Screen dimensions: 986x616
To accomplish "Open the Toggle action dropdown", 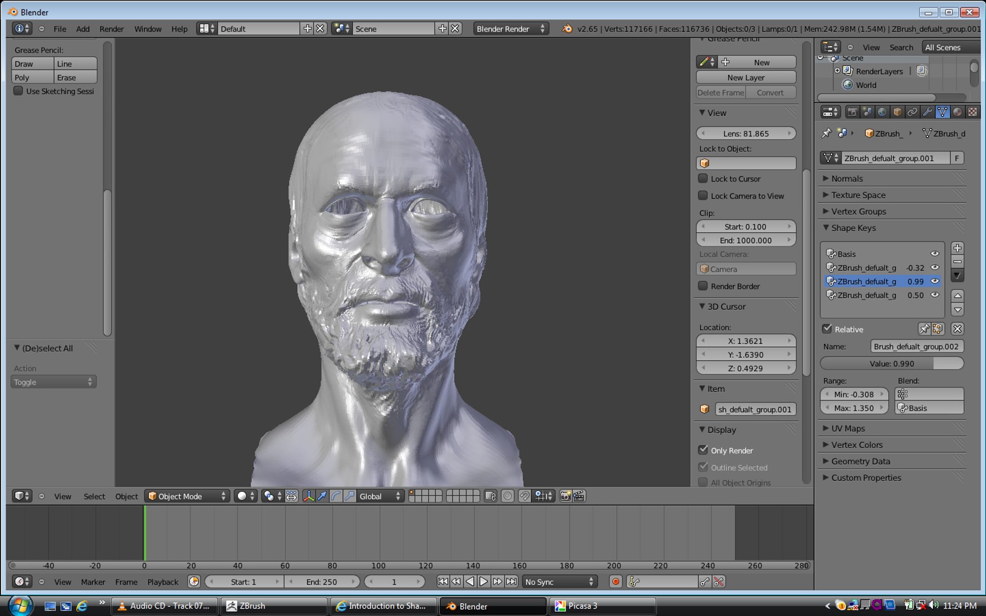I will tap(54, 382).
